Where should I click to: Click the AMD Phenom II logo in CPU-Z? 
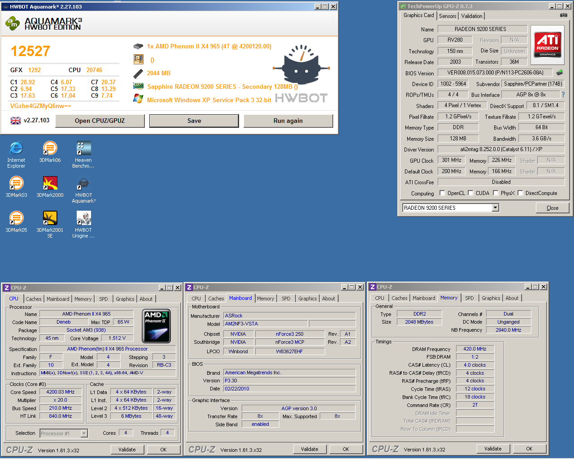click(x=156, y=326)
